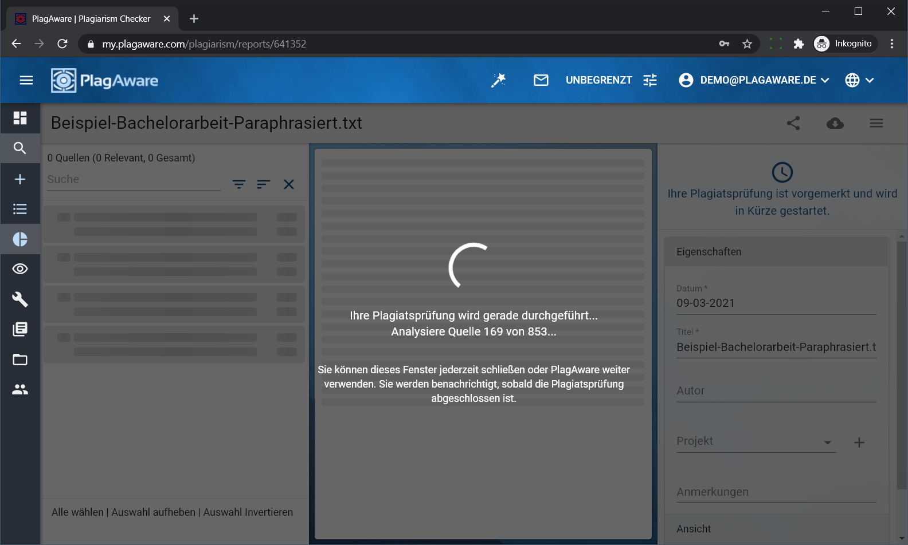
Task: Expand the DEMO@PLAGAWARE.DE account menu
Action: pyautogui.click(x=754, y=80)
